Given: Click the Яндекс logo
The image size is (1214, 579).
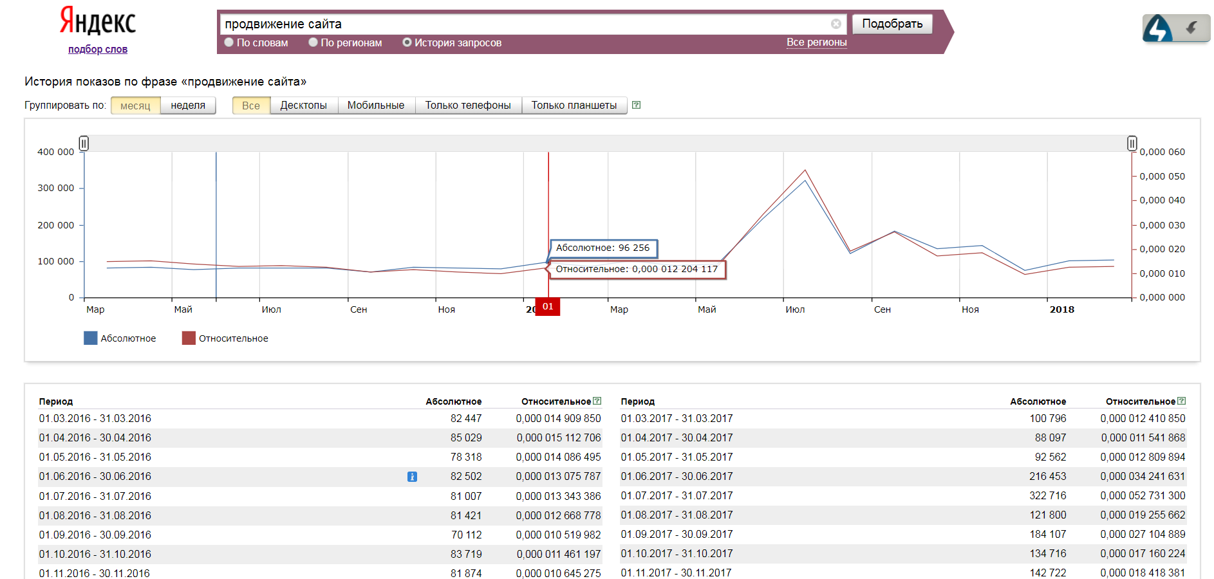Looking at the screenshot, I should pyautogui.click(x=98, y=22).
